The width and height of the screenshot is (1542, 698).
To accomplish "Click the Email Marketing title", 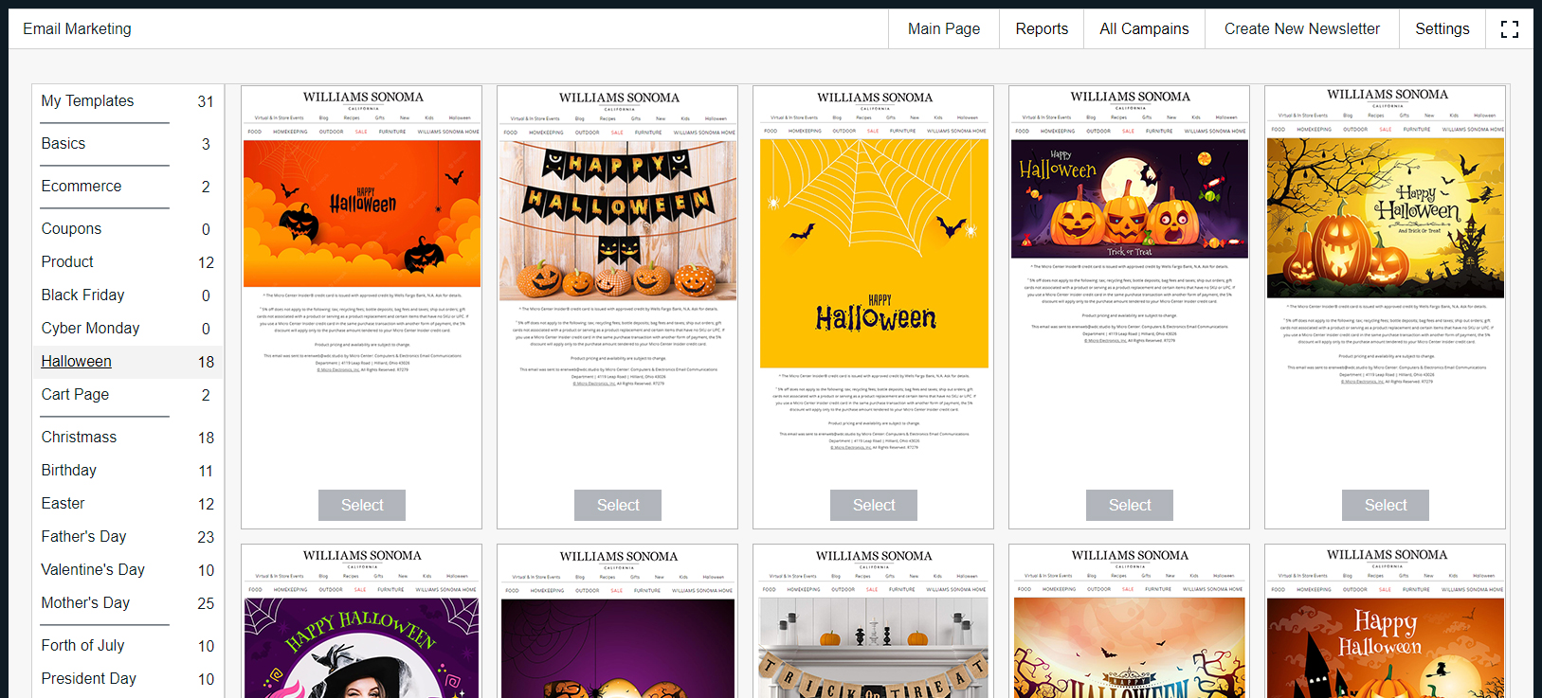I will click(77, 29).
